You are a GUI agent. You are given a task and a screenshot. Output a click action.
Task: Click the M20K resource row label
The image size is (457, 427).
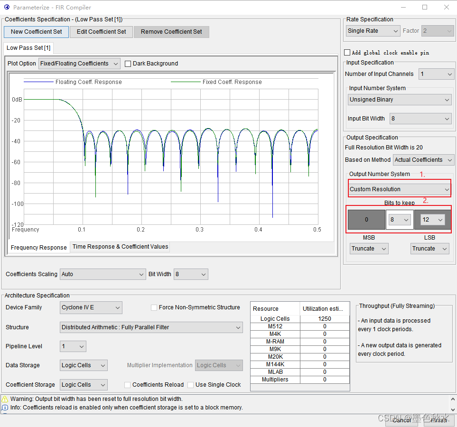pos(275,357)
